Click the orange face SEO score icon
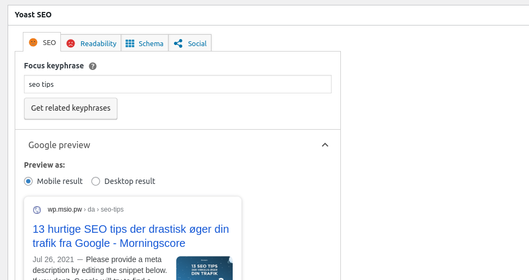 (x=33, y=42)
